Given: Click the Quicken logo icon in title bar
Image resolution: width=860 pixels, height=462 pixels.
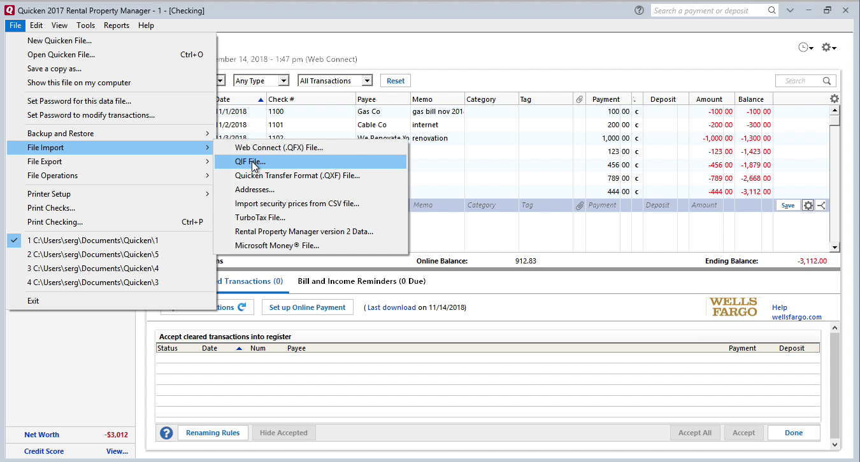Looking at the screenshot, I should click(9, 11).
